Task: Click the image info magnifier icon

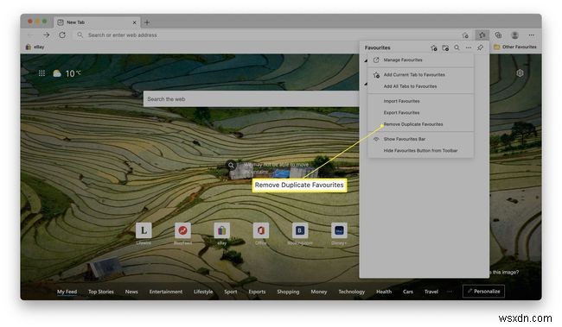Action: [x=231, y=165]
